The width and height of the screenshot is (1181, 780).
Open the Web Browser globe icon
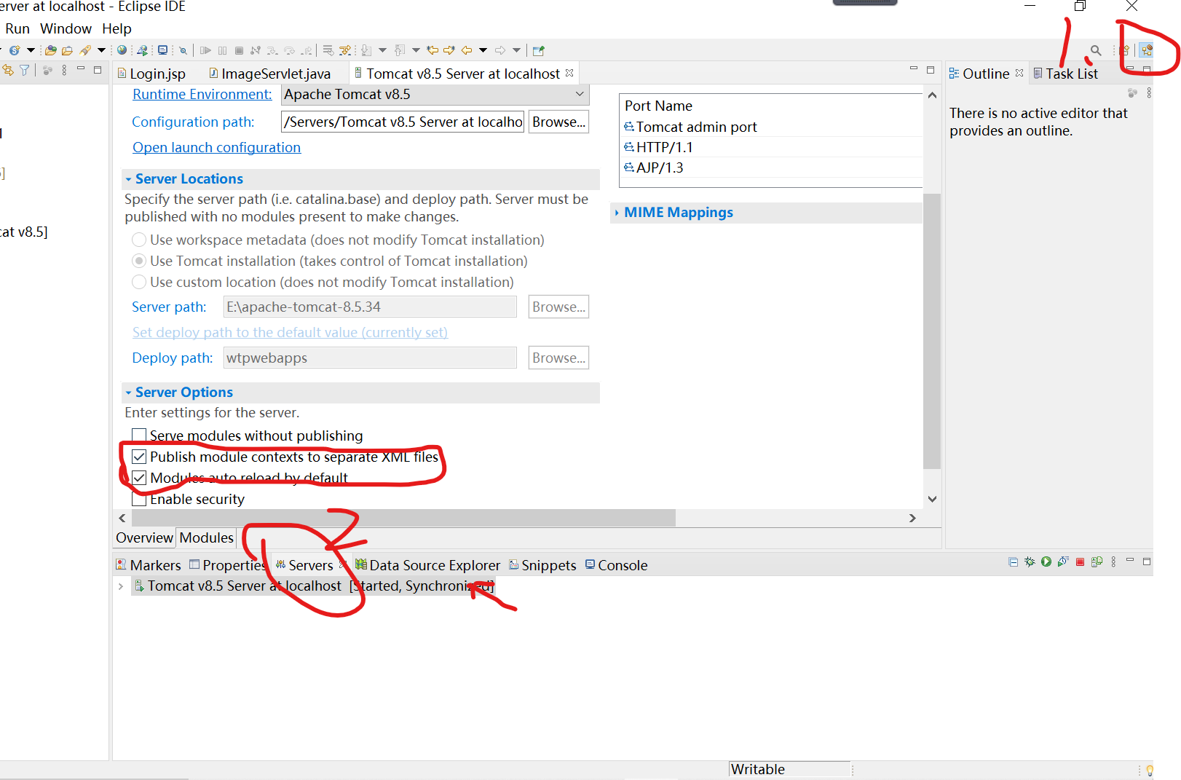coord(122,50)
